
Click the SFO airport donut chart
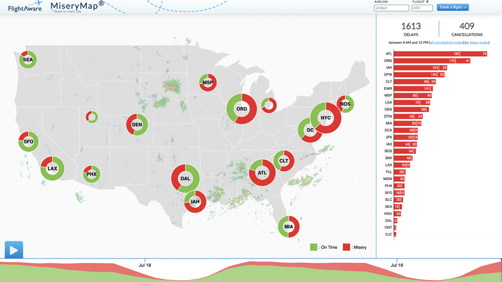tap(29, 141)
